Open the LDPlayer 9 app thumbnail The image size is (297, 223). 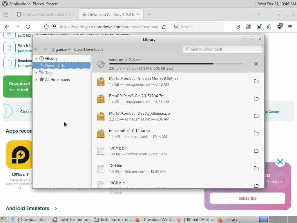[19, 155]
